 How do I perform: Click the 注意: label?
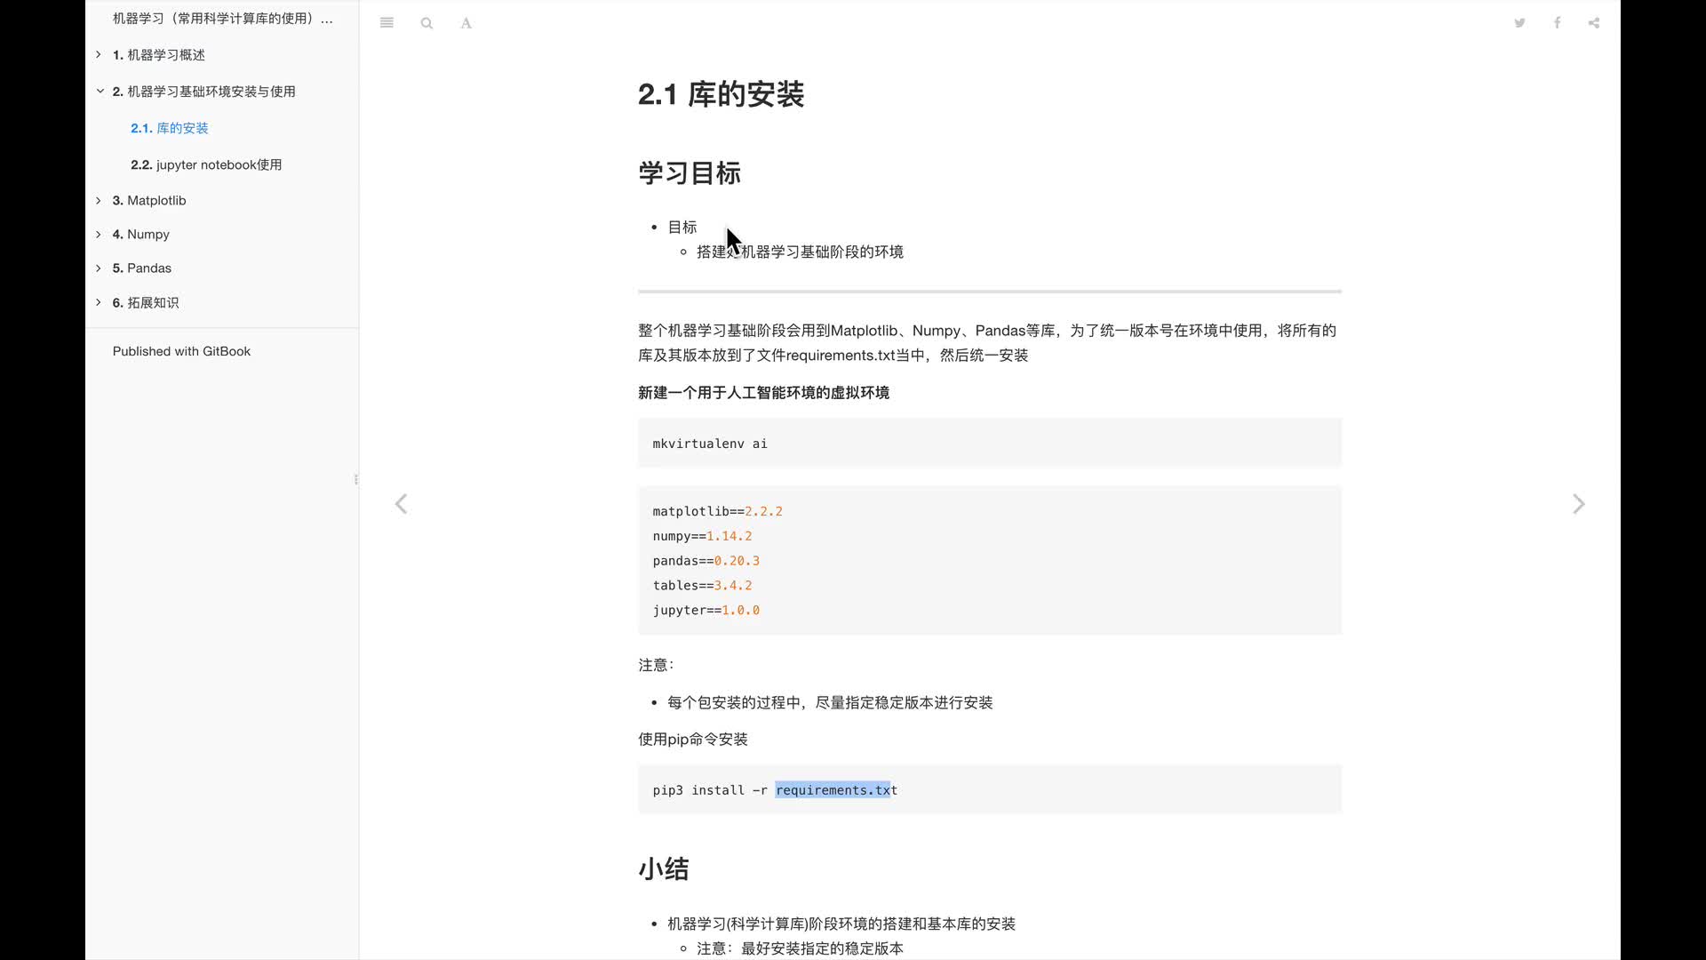pyautogui.click(x=656, y=665)
